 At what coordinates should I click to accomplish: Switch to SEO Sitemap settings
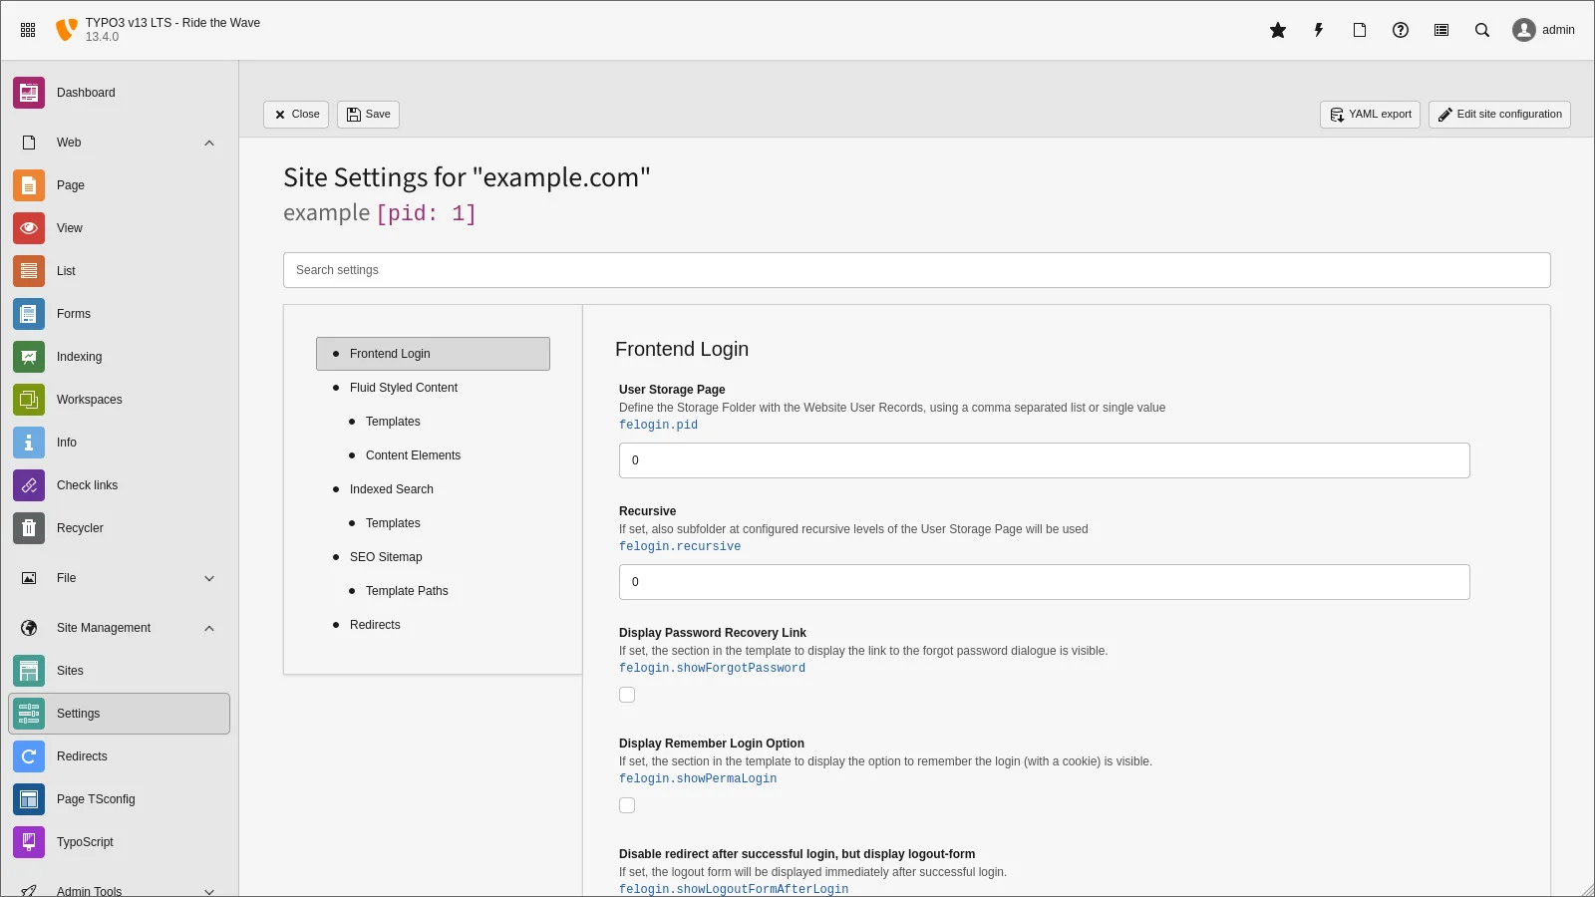coord(386,557)
